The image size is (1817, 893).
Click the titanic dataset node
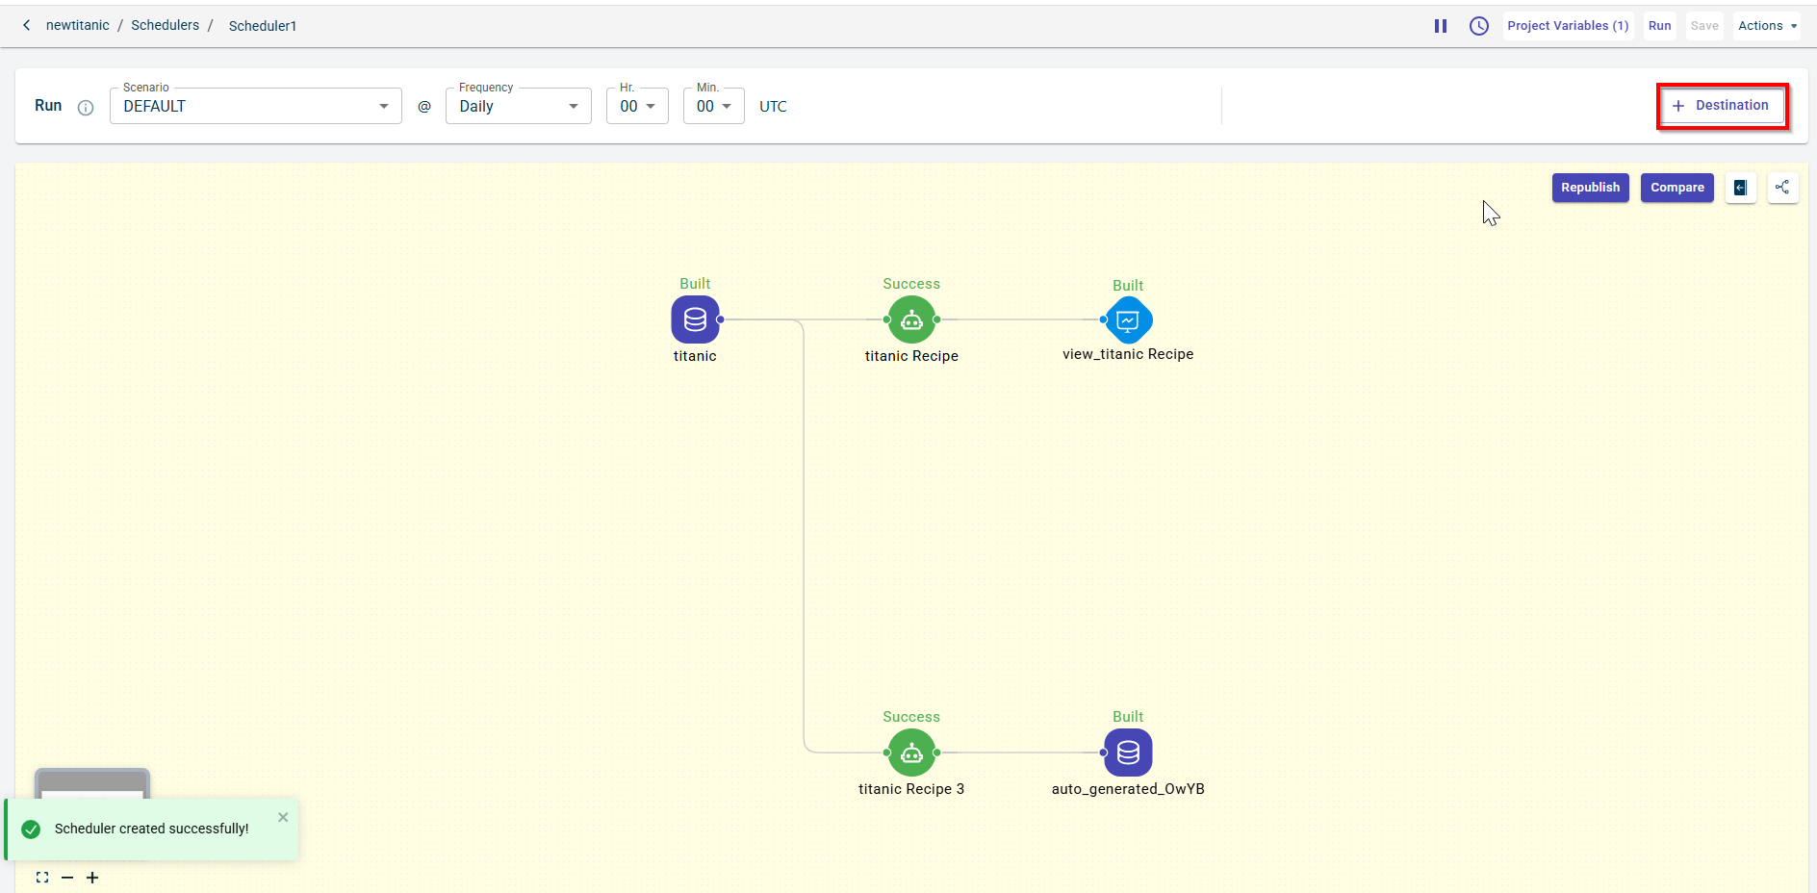[695, 319]
